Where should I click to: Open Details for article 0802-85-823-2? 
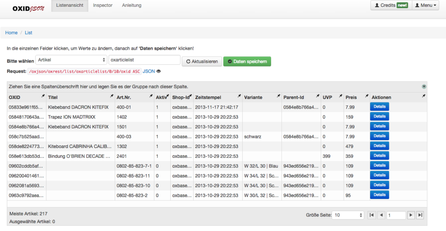point(379,195)
